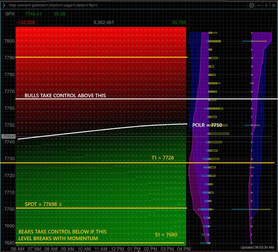Screen dimensions: 278x252
Task: Click the 07 AM time axis label
Action: coord(34,249)
